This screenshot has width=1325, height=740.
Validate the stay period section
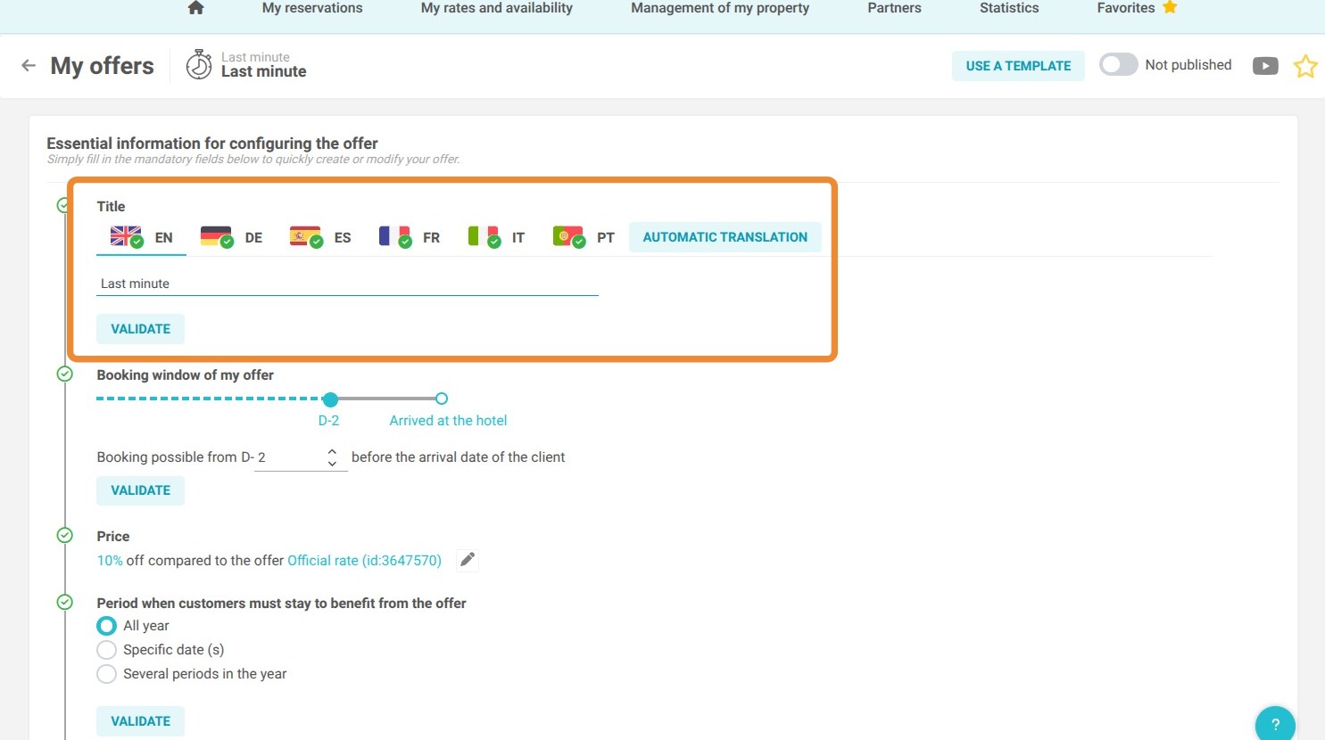click(x=140, y=721)
